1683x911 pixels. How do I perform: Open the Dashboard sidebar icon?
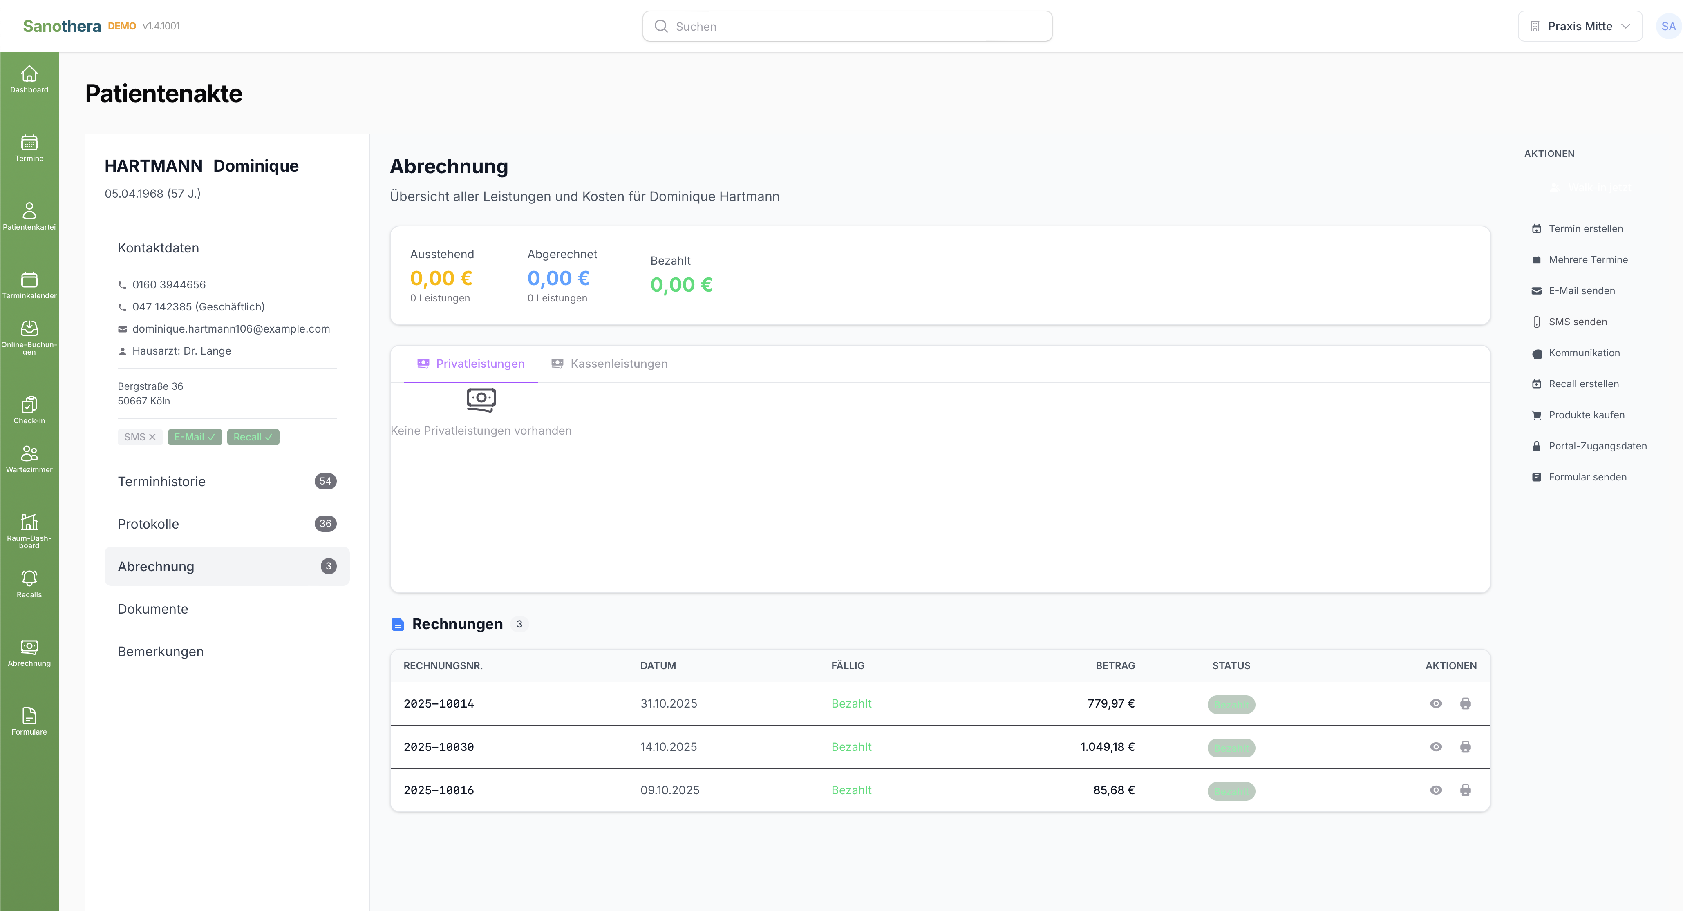pyautogui.click(x=29, y=80)
